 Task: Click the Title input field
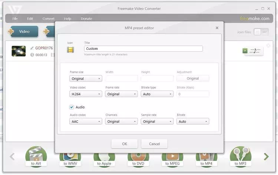pyautogui.click(x=143, y=49)
